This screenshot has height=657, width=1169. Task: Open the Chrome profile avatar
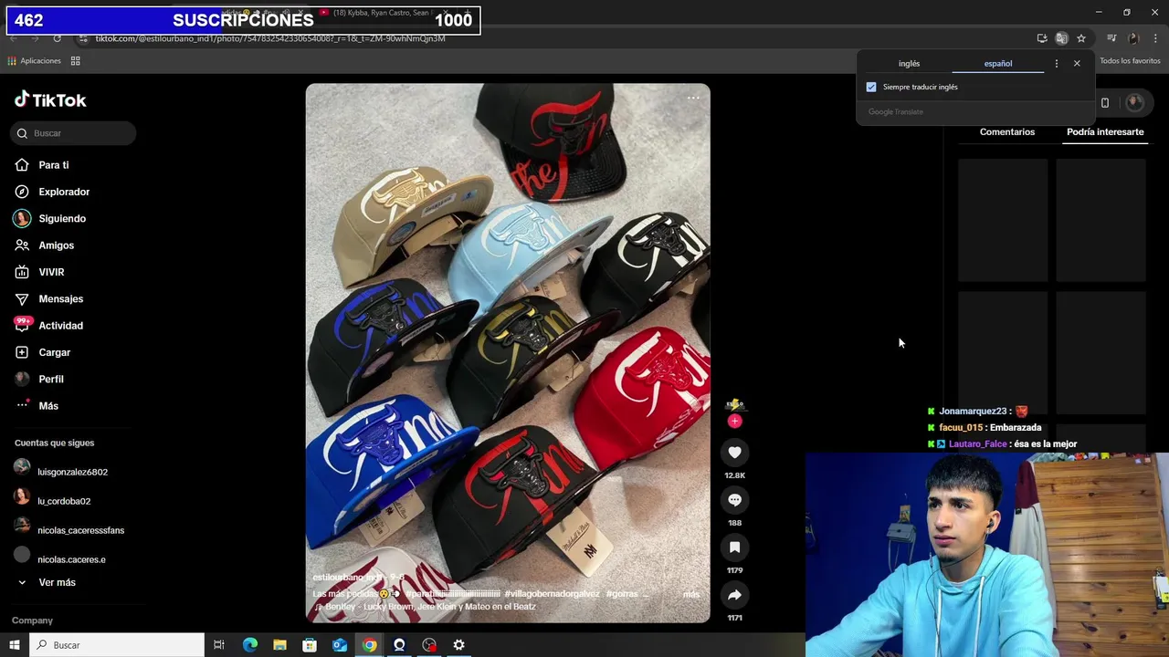click(1133, 38)
